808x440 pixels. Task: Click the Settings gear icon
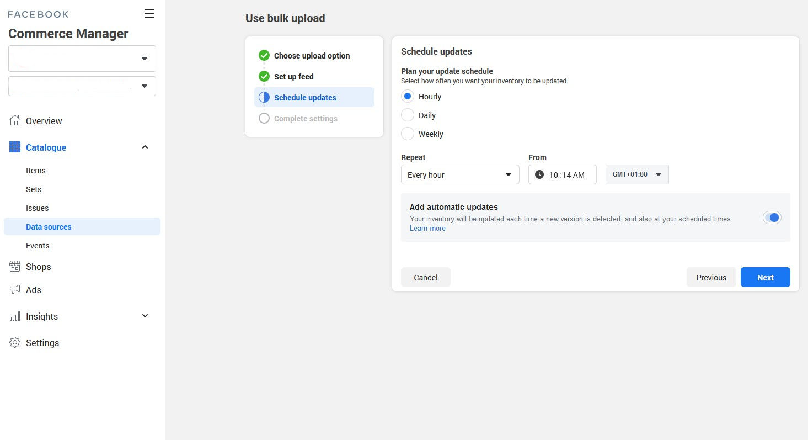[x=15, y=342]
